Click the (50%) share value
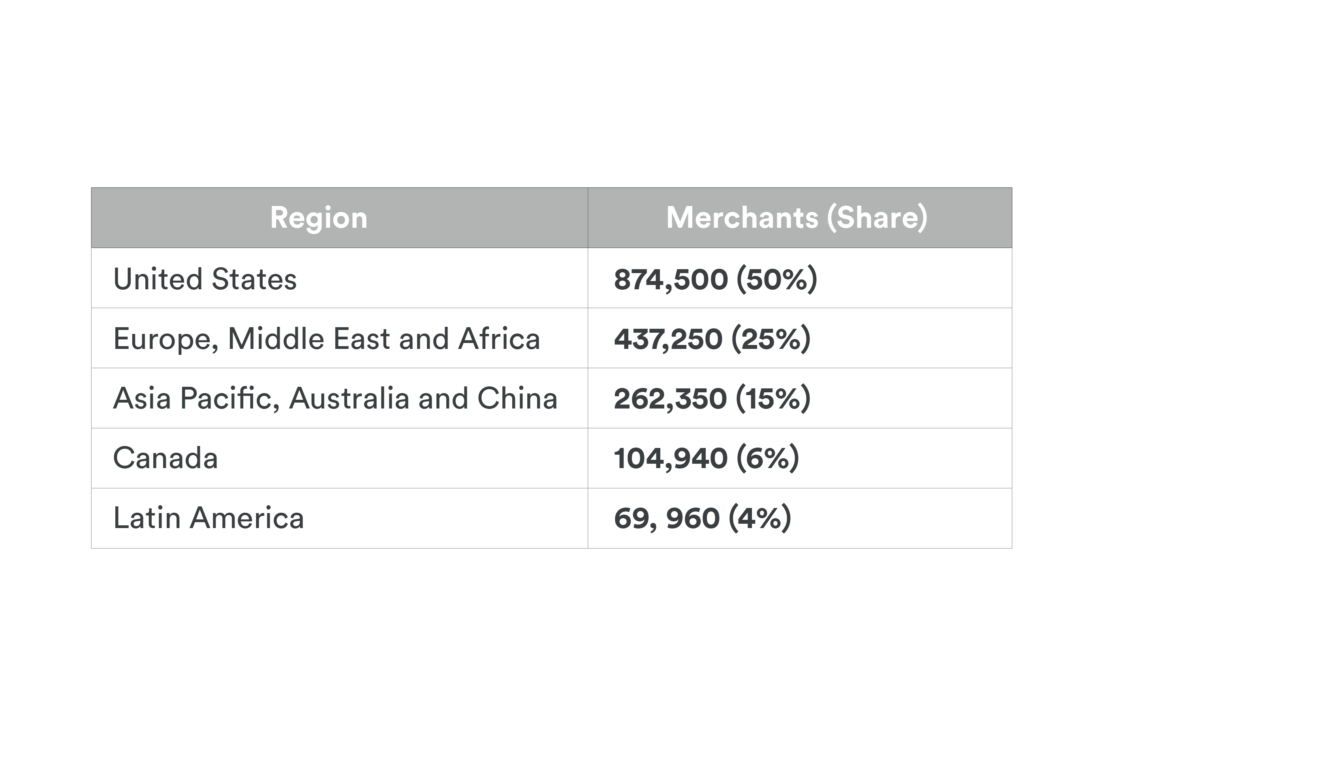 (x=777, y=279)
